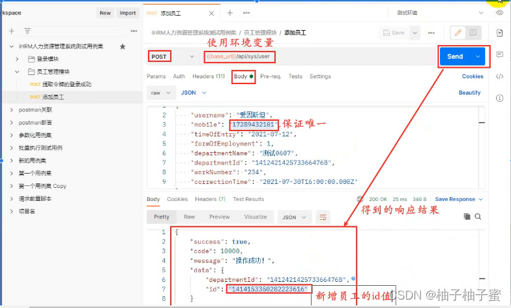
Task: Expand the postman断言 collection
Action: coord(12,123)
